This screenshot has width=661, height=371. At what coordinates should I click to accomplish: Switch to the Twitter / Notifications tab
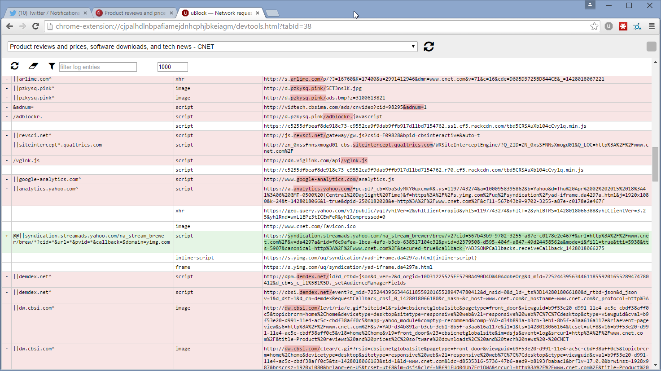click(x=48, y=13)
